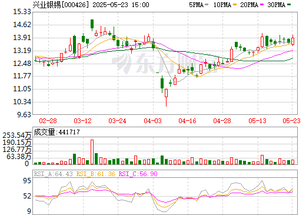Click the tallest red volume bar

(92, 152)
